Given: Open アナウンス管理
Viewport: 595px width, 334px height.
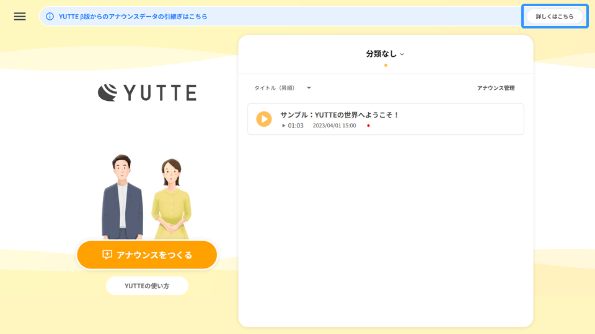Looking at the screenshot, I should (x=496, y=88).
